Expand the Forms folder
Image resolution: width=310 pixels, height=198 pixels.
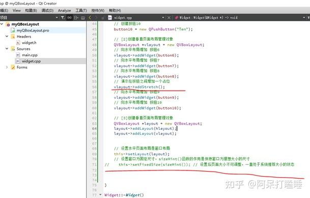pos(7,67)
